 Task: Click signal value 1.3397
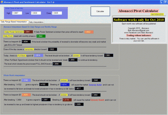point(46,100)
